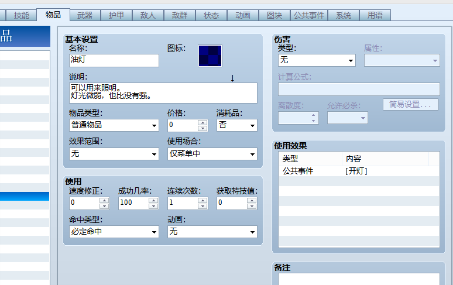Open the 动画 dropdown in 使用 panel

point(212,232)
